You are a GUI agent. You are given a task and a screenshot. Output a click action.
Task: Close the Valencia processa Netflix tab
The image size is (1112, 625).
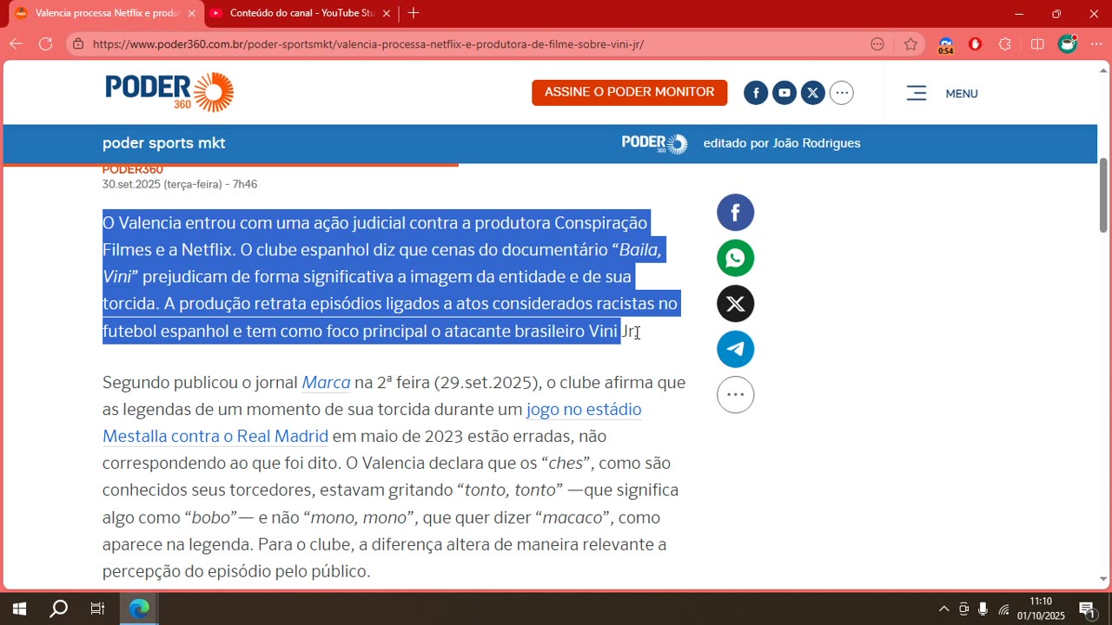191,13
